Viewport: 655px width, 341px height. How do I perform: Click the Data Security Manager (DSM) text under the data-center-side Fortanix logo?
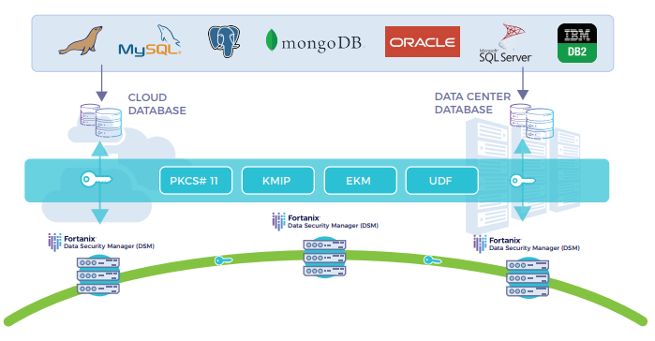[x=534, y=248]
